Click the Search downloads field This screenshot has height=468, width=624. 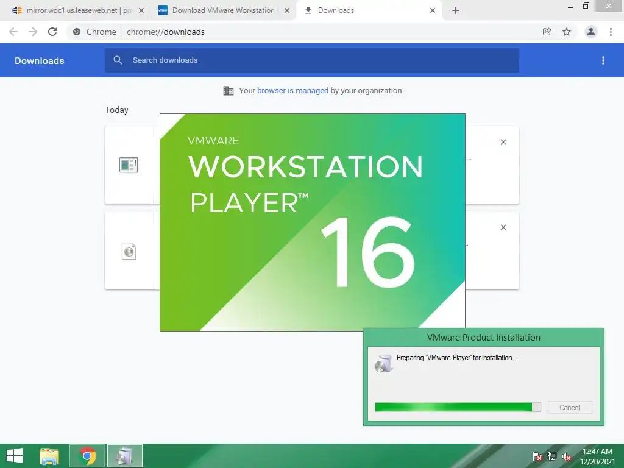[x=312, y=60]
